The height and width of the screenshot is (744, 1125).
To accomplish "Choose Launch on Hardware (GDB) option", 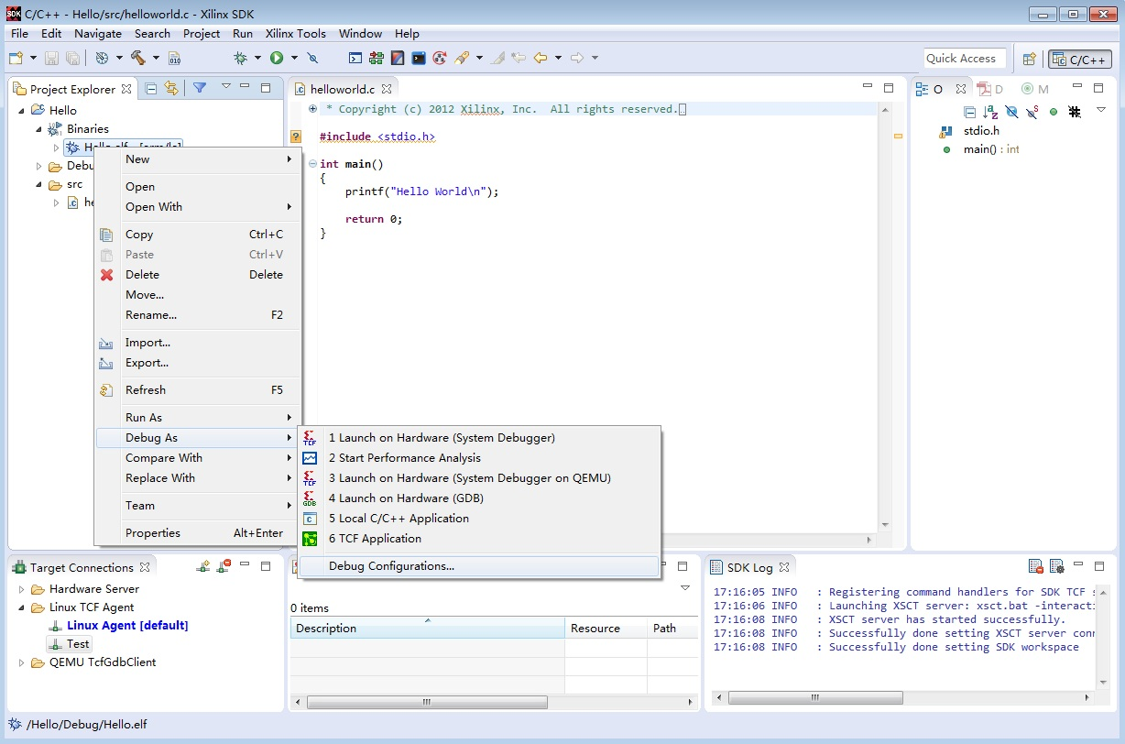I will (x=406, y=498).
